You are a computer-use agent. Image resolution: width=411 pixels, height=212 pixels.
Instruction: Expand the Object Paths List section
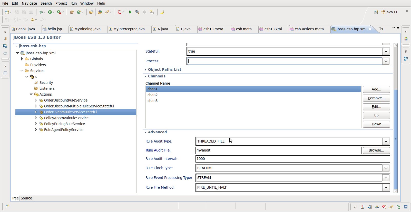[x=145, y=69]
